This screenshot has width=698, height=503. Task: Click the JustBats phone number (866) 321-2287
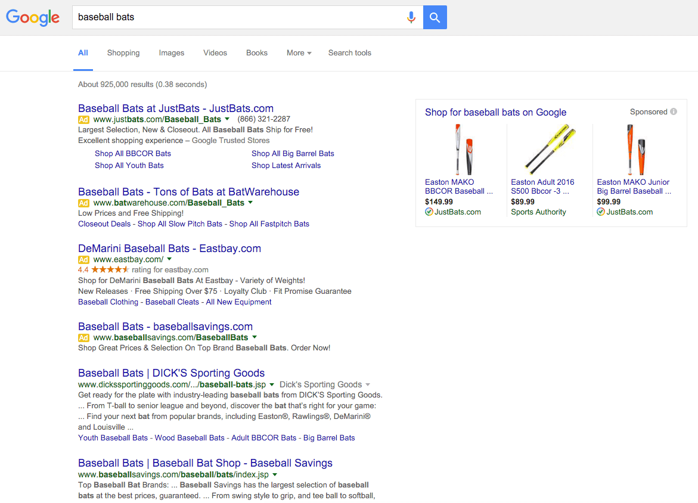click(x=263, y=119)
